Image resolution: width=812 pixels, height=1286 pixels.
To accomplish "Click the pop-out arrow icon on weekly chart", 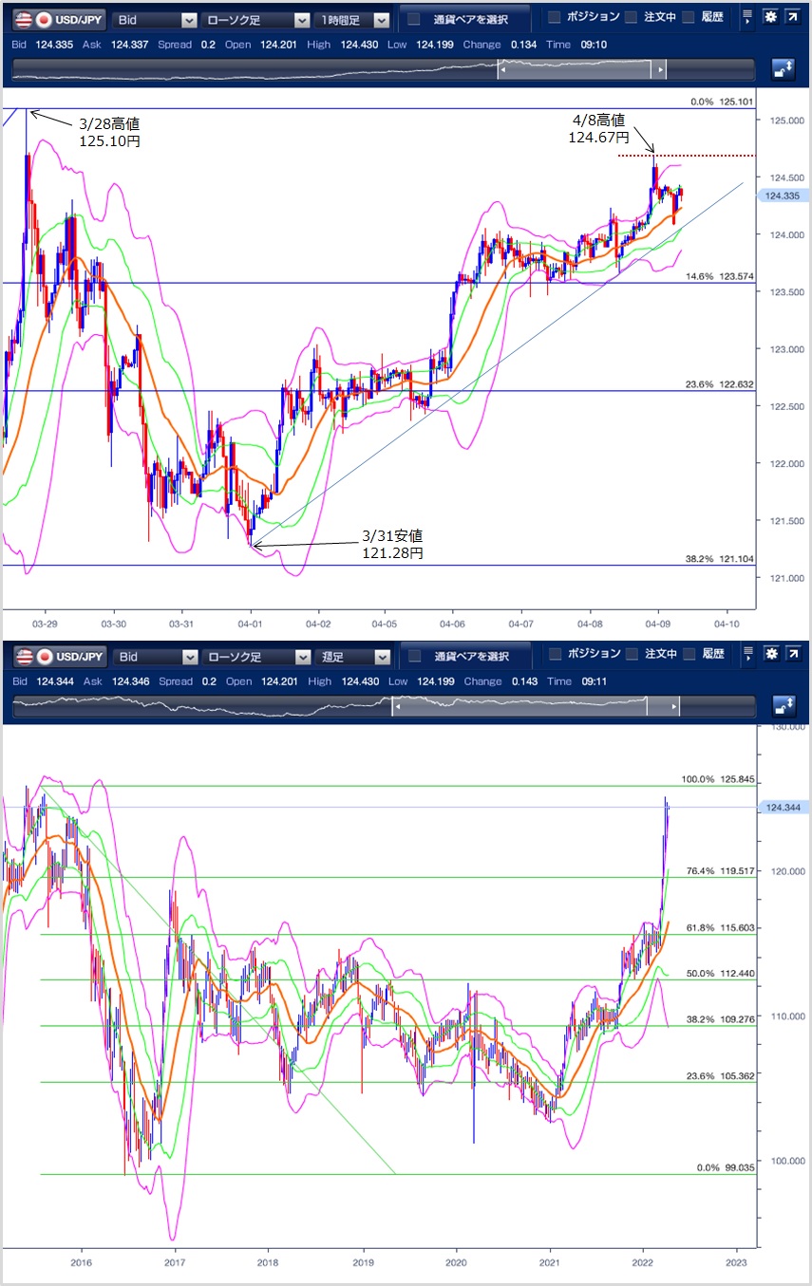I will click(x=792, y=655).
